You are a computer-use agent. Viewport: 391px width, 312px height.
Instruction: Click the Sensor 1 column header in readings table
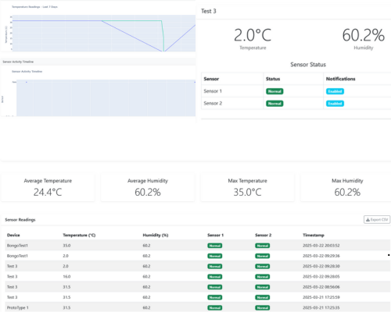(x=215, y=235)
